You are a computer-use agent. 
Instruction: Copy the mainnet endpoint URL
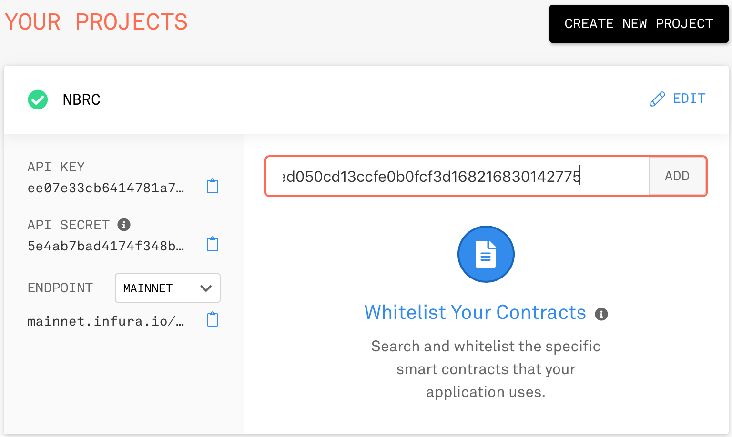[213, 319]
